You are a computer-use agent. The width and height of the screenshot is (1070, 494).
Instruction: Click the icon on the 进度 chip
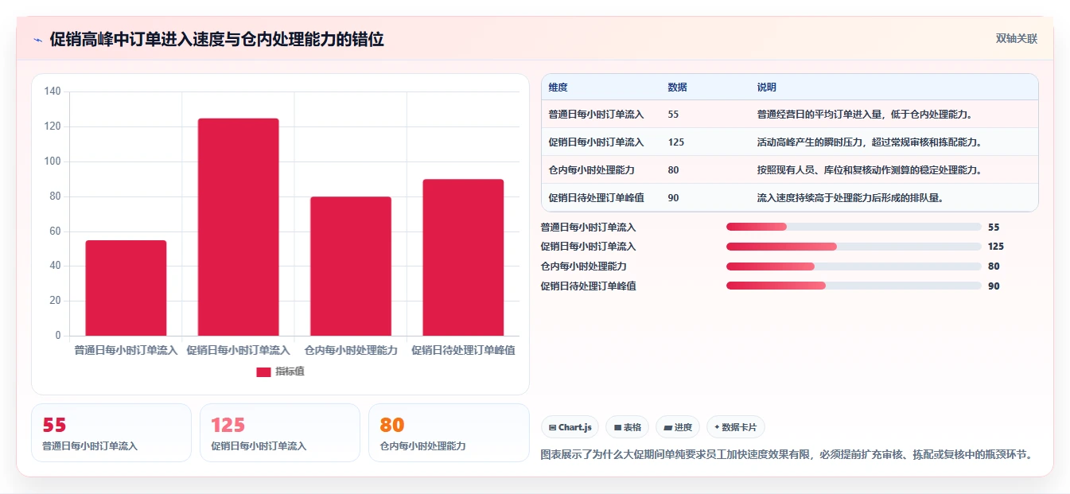click(x=668, y=428)
